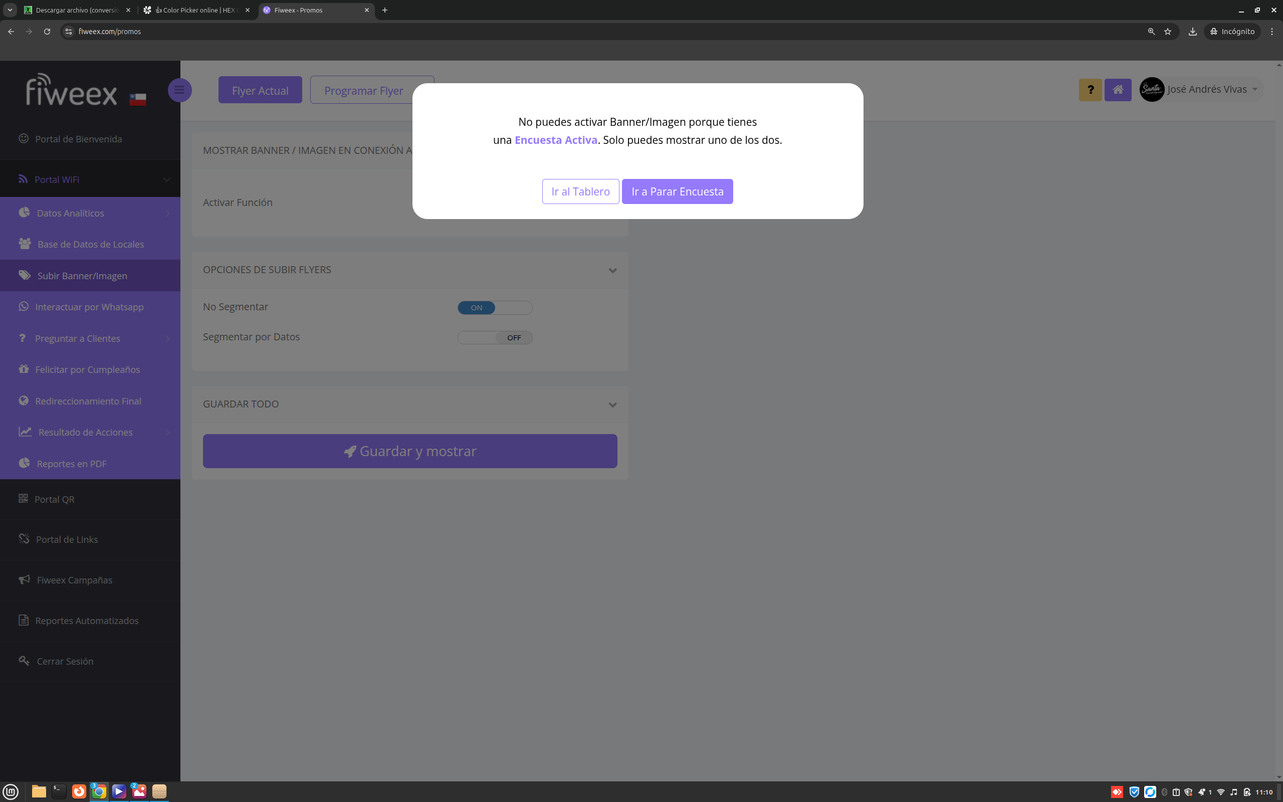Click the Guardar y mostrar button

coord(410,451)
